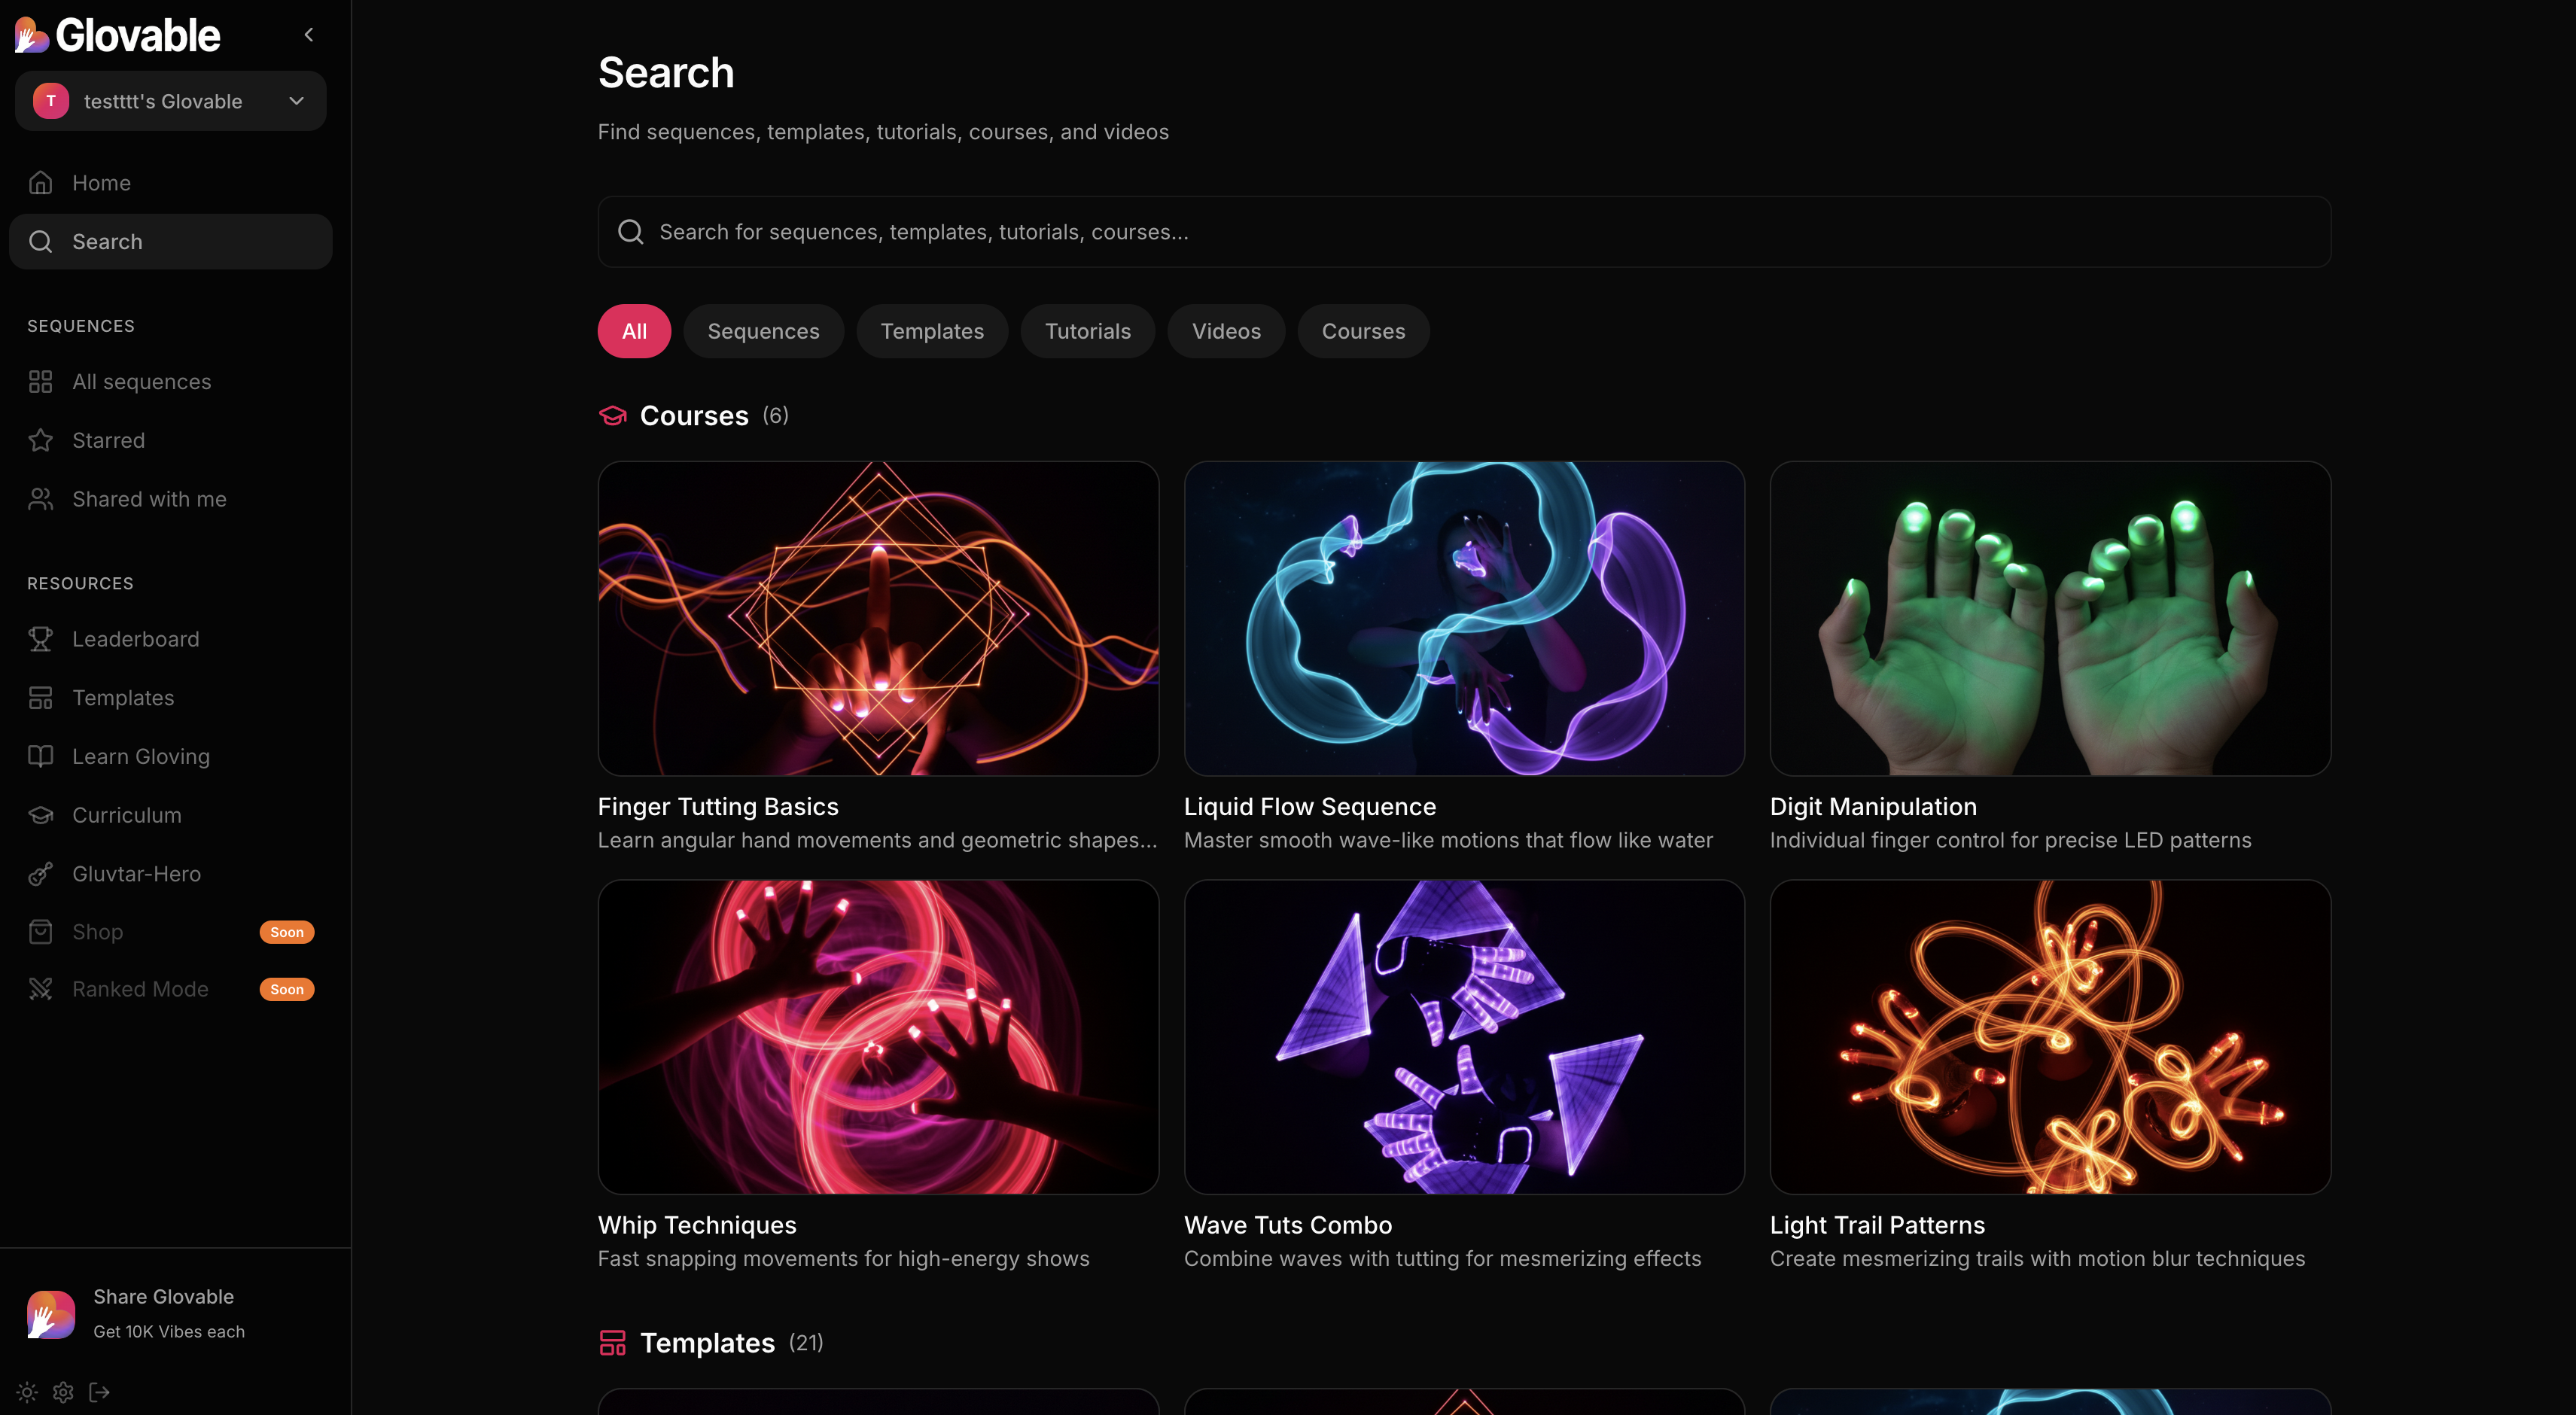Open Starred sequences via the star icon
Image resolution: width=2576 pixels, height=1415 pixels.
(41, 440)
